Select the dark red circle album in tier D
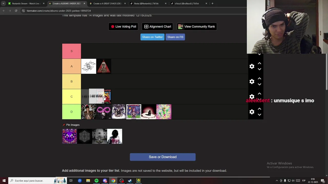Viewport: 328px width, 184px height. [x=149, y=112]
